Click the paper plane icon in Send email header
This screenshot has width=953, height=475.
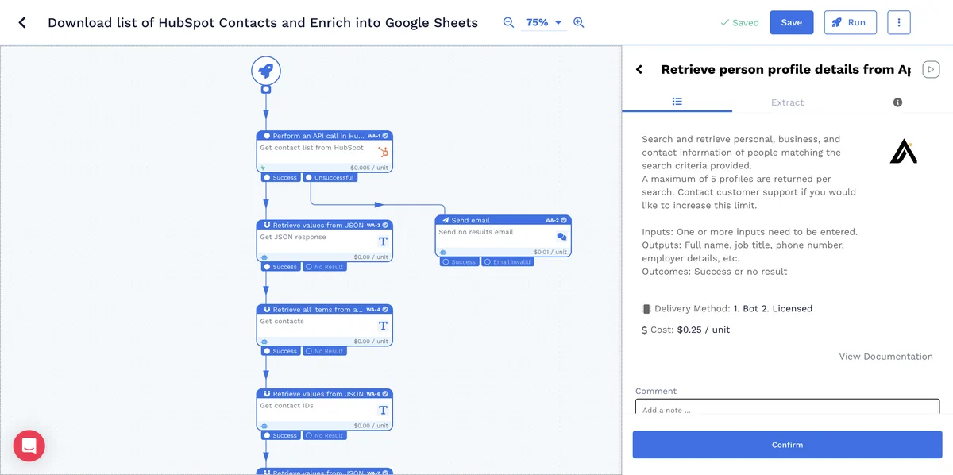445,220
